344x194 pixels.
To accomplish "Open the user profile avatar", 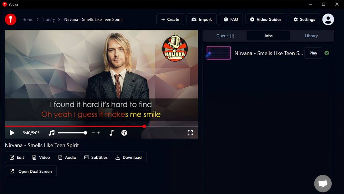I will click(328, 19).
